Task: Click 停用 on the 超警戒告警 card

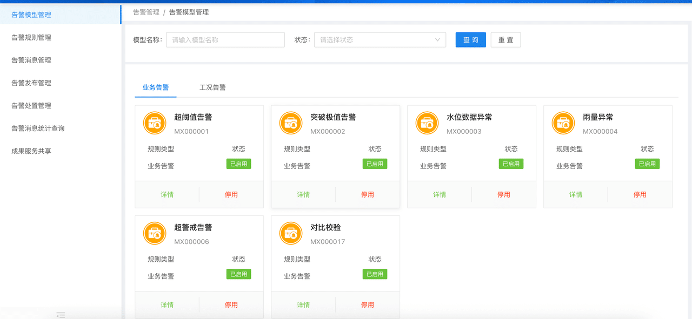Action: pyautogui.click(x=231, y=304)
